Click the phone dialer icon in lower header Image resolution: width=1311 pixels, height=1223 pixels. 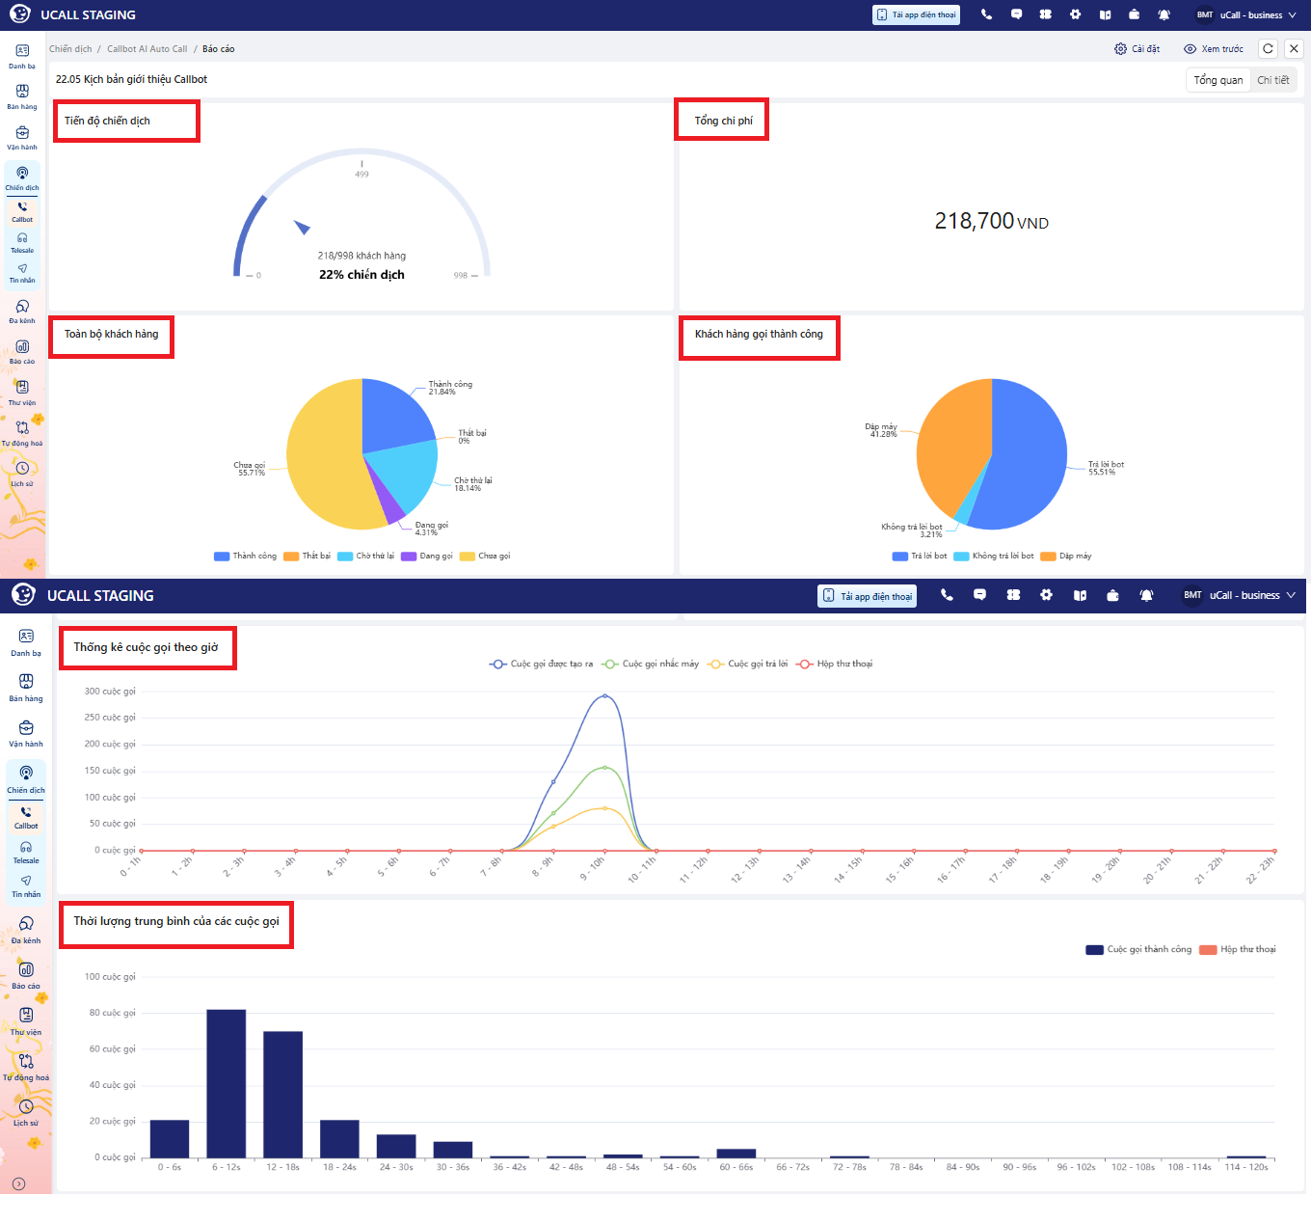pyautogui.click(x=947, y=595)
